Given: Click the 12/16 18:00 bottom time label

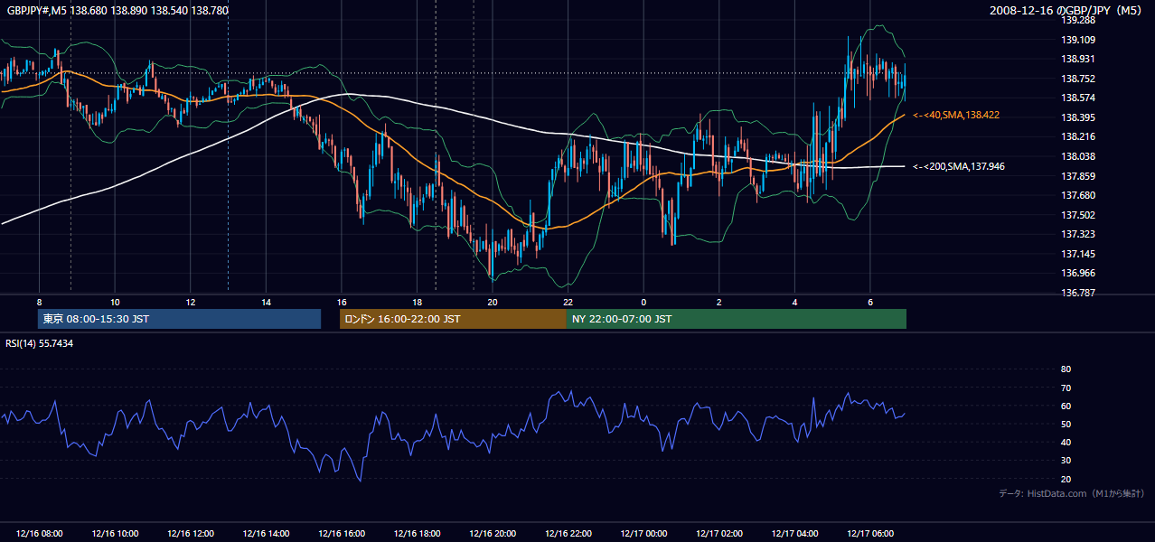Looking at the screenshot, I should coord(417,534).
